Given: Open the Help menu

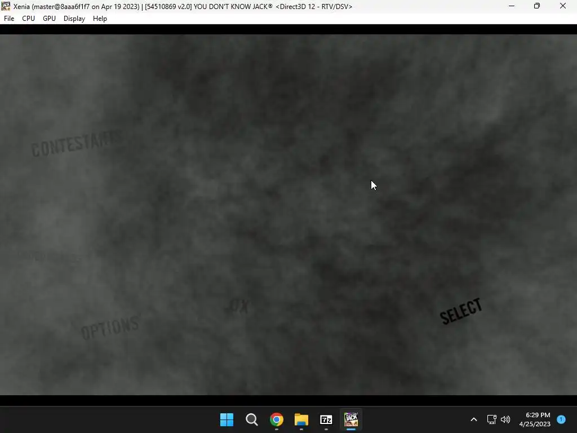Looking at the screenshot, I should [100, 19].
